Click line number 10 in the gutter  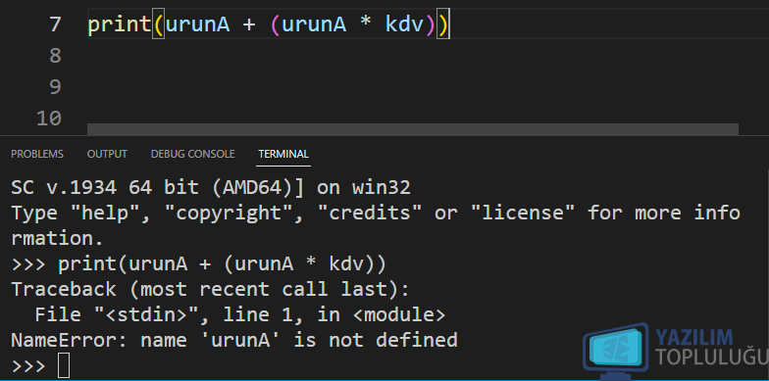(49, 118)
